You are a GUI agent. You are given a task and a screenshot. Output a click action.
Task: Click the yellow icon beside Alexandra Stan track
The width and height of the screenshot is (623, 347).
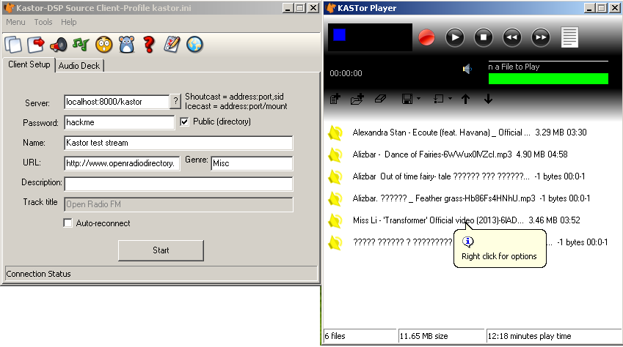click(x=335, y=133)
